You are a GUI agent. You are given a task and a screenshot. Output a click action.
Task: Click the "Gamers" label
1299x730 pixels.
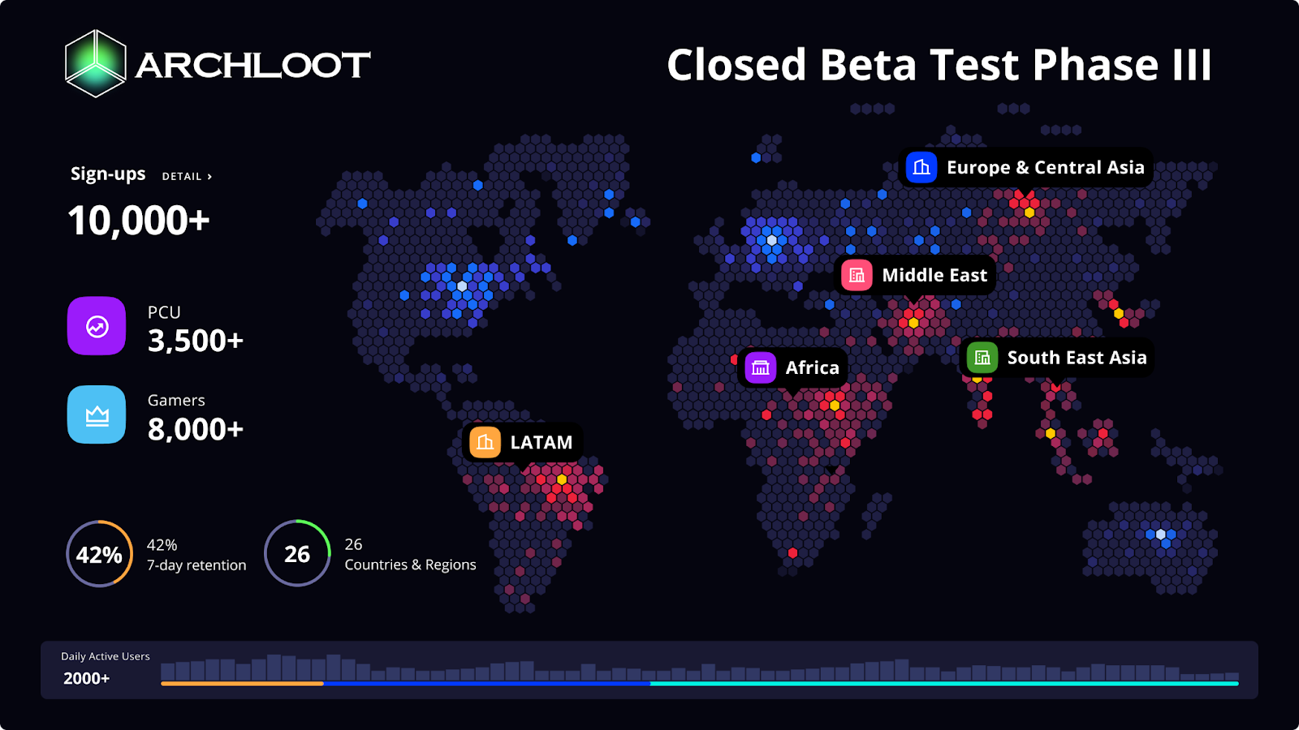coord(176,400)
